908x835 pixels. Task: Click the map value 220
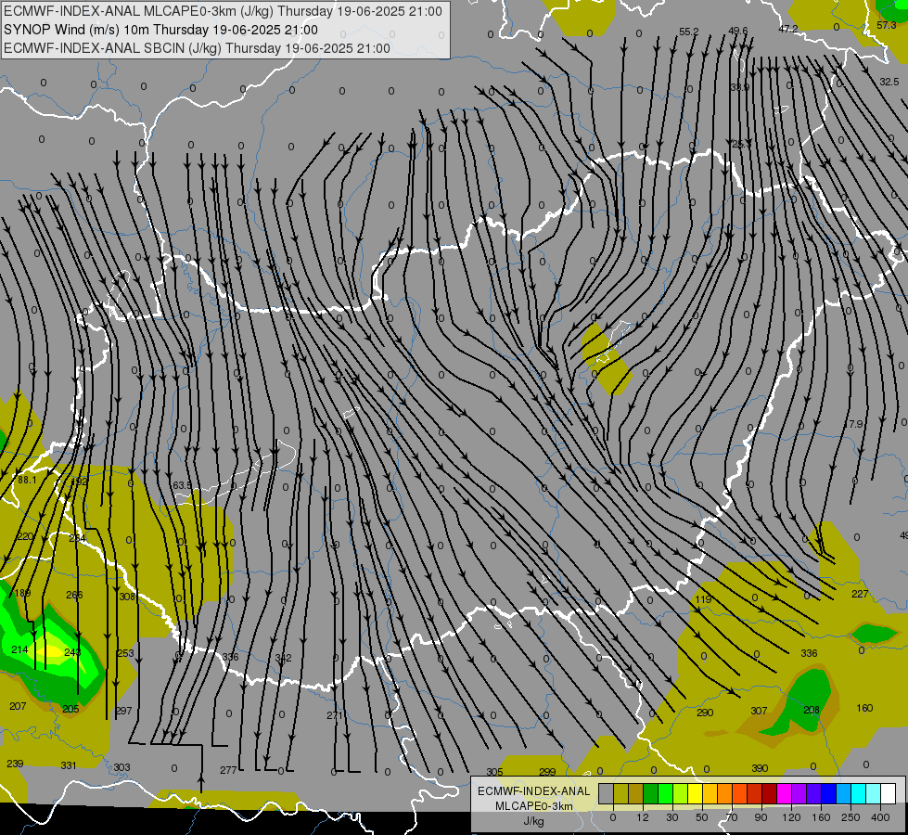[25, 536]
